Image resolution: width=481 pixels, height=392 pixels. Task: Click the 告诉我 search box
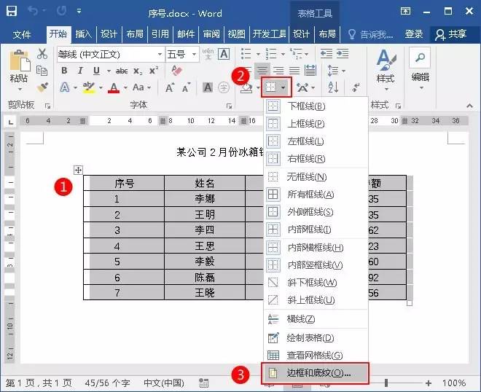coord(371,34)
